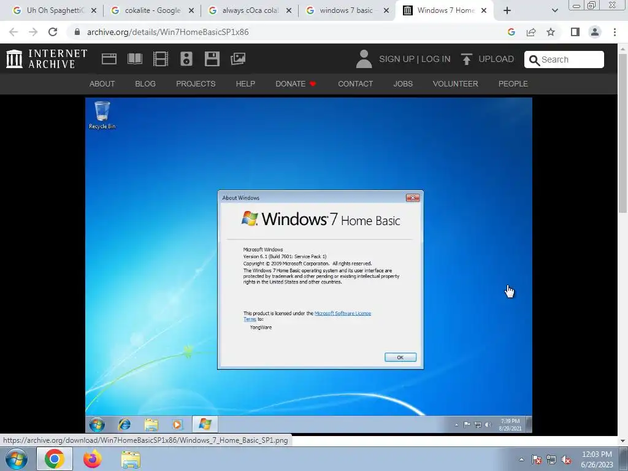Click the host Windows Start orb
The height and width of the screenshot is (471, 628).
(17, 459)
